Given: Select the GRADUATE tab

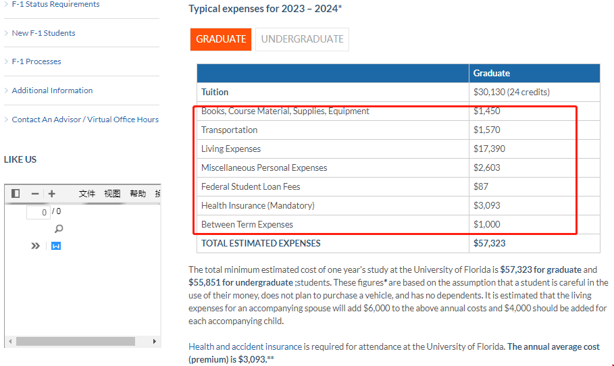Looking at the screenshot, I should (221, 39).
